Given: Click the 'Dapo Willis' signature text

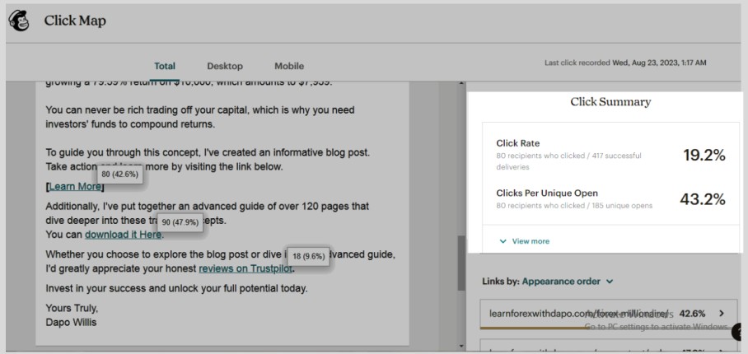Looking at the screenshot, I should tap(71, 323).
